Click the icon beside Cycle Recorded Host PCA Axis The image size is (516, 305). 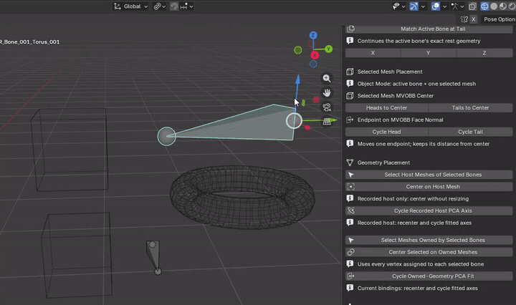350,210
